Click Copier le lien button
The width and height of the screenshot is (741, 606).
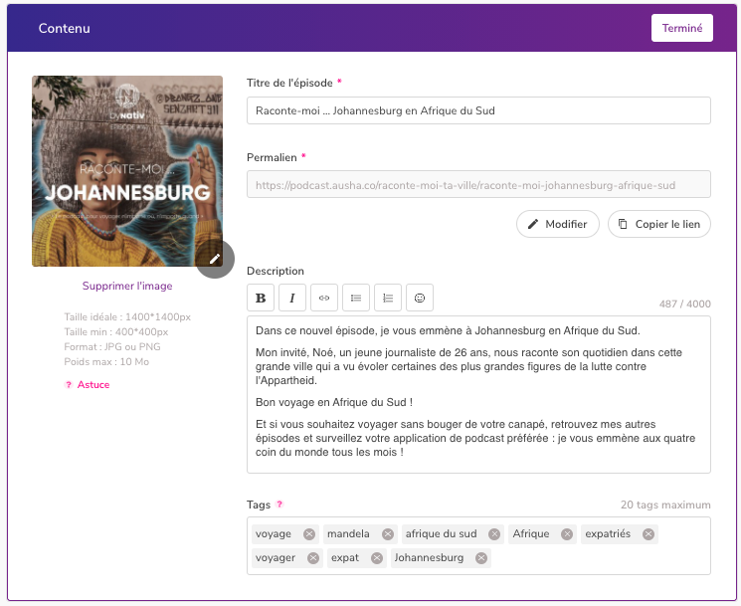coord(659,224)
